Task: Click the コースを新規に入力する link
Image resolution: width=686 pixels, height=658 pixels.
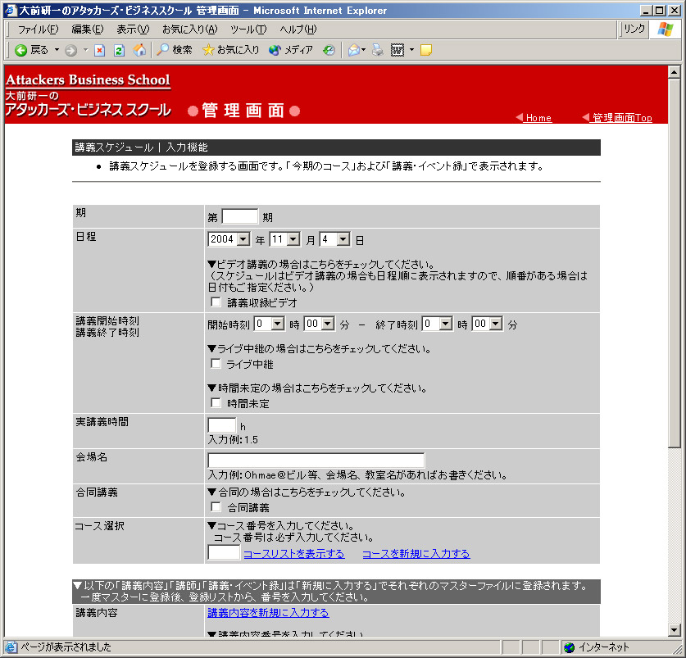Action: [x=416, y=554]
